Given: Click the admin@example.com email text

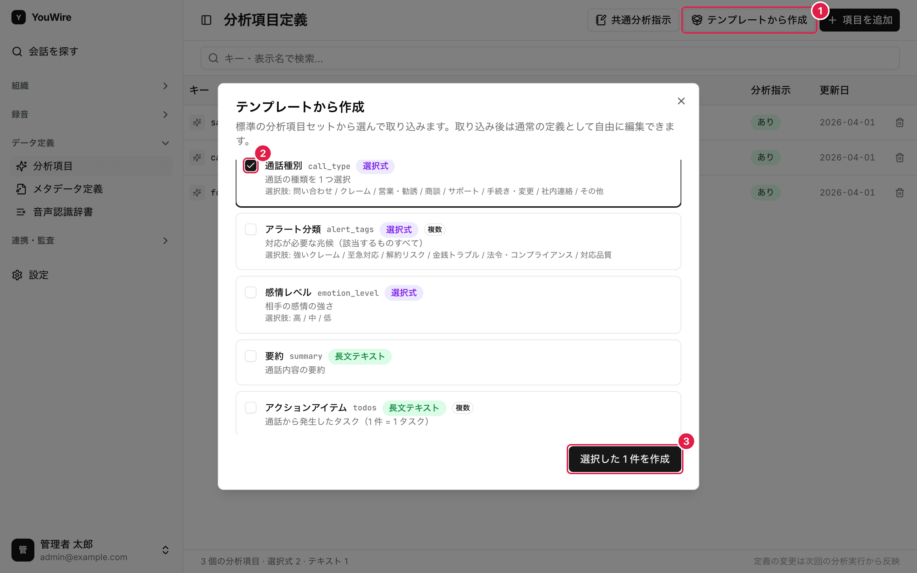Looking at the screenshot, I should click(x=84, y=557).
